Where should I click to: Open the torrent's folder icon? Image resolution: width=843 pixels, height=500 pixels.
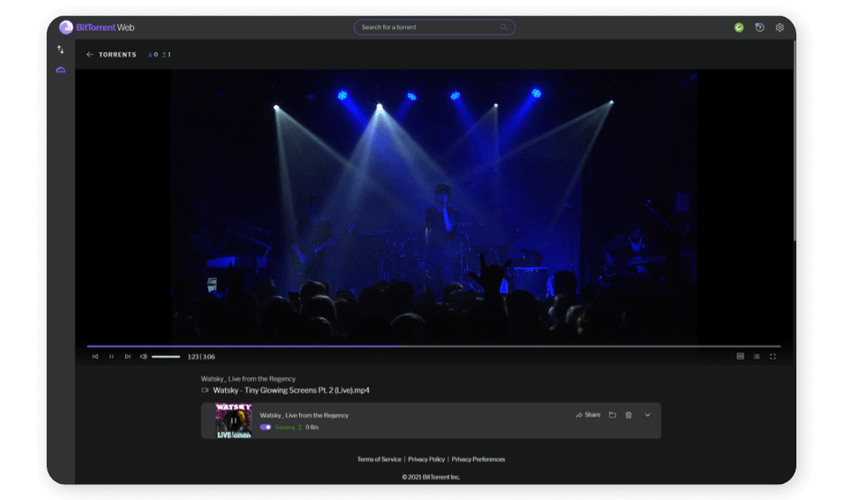point(612,415)
